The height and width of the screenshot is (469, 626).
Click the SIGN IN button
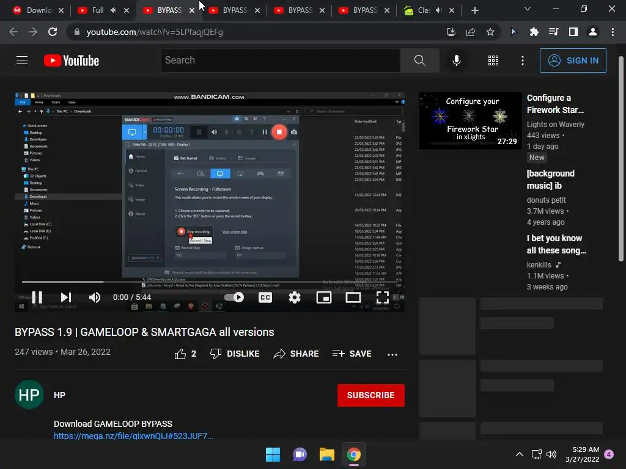pyautogui.click(x=572, y=60)
